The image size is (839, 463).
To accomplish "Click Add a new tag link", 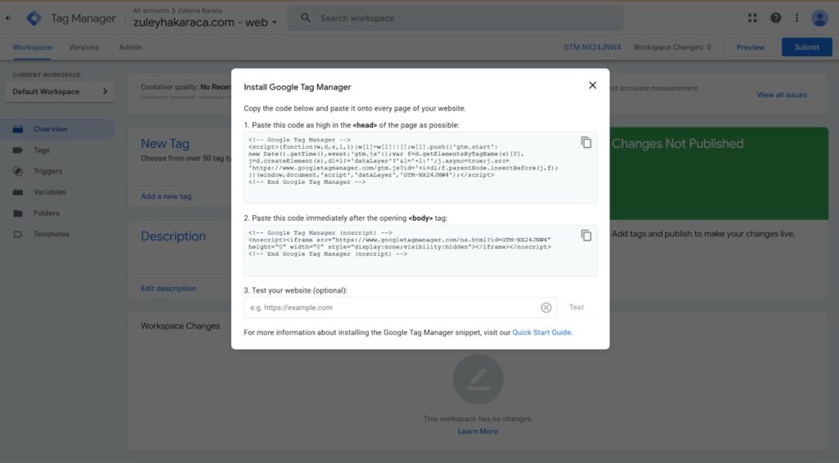I will tap(166, 196).
